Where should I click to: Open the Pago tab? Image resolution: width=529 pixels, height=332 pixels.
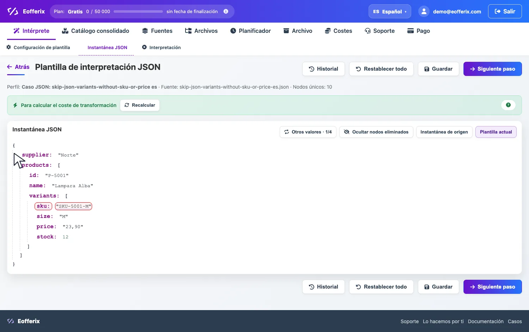tap(419, 31)
